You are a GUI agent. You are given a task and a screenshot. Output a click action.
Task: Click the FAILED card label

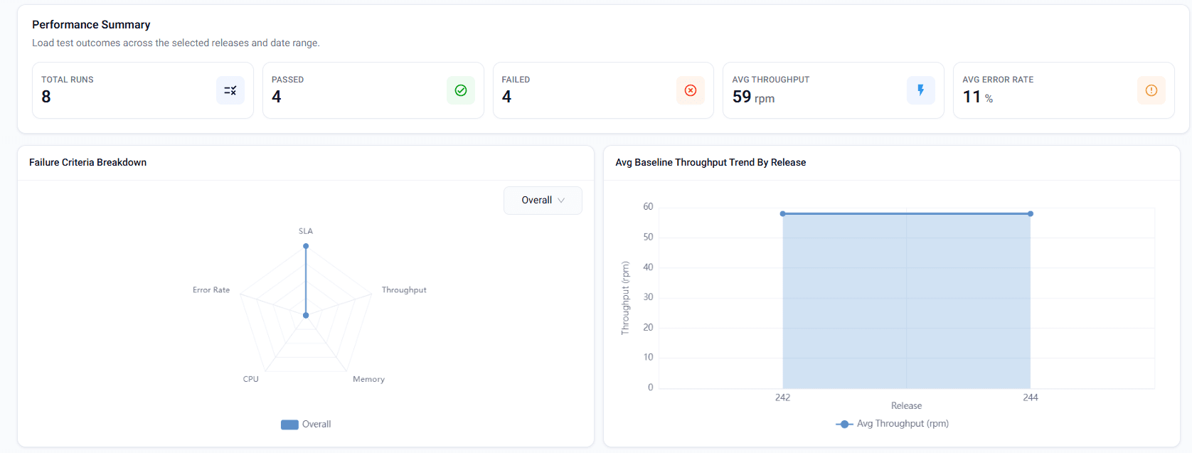pos(516,80)
